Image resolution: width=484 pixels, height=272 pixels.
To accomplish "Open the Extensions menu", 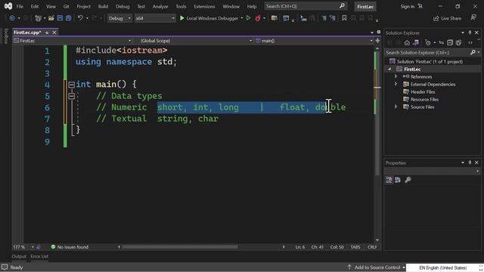I will (x=204, y=6).
